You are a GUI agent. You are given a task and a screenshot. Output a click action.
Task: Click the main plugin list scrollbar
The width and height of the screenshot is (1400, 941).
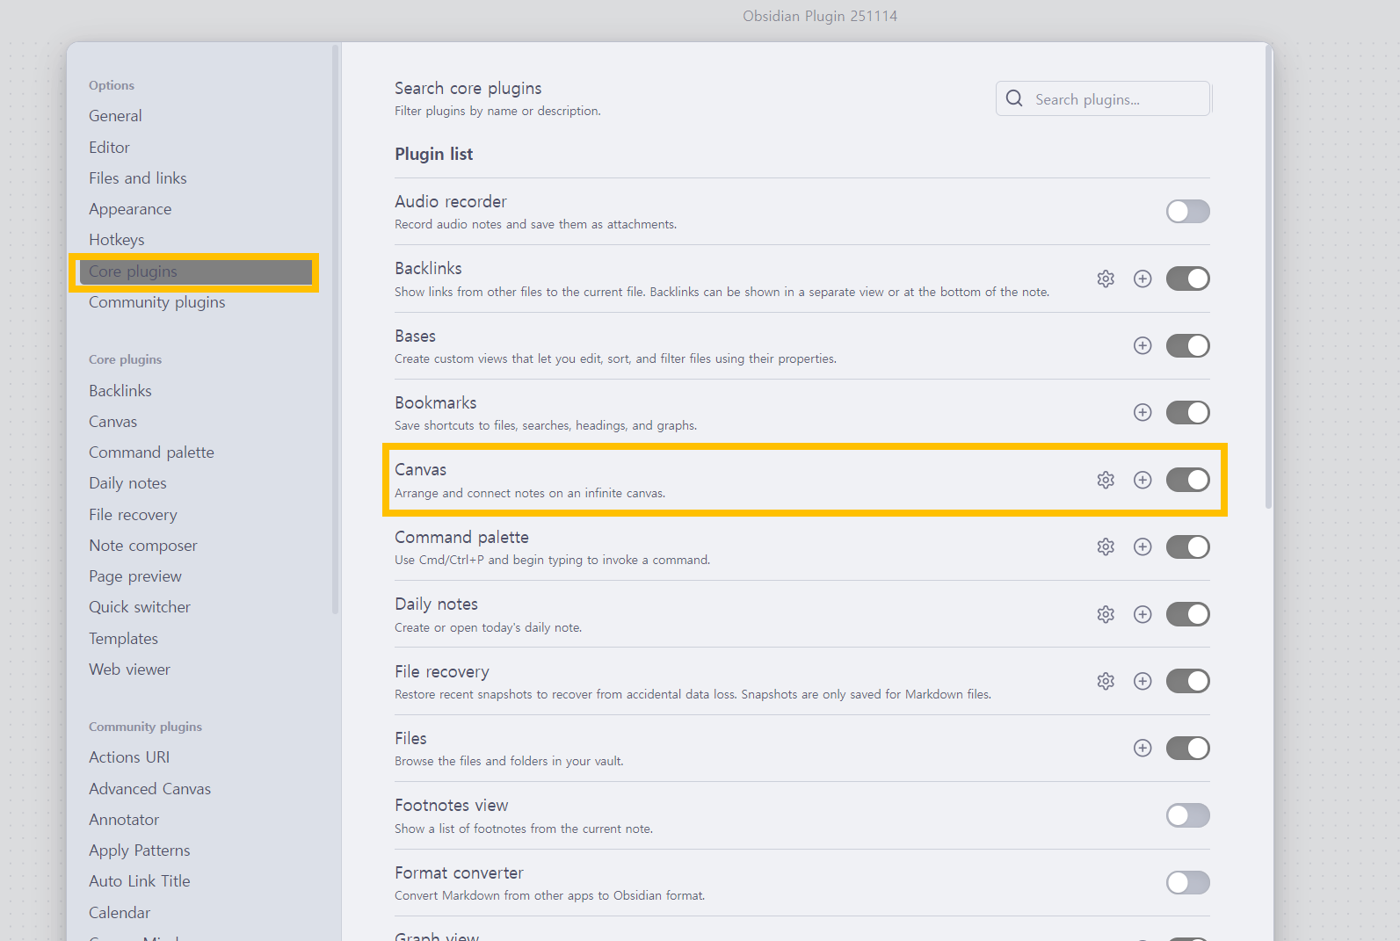coord(1268,278)
